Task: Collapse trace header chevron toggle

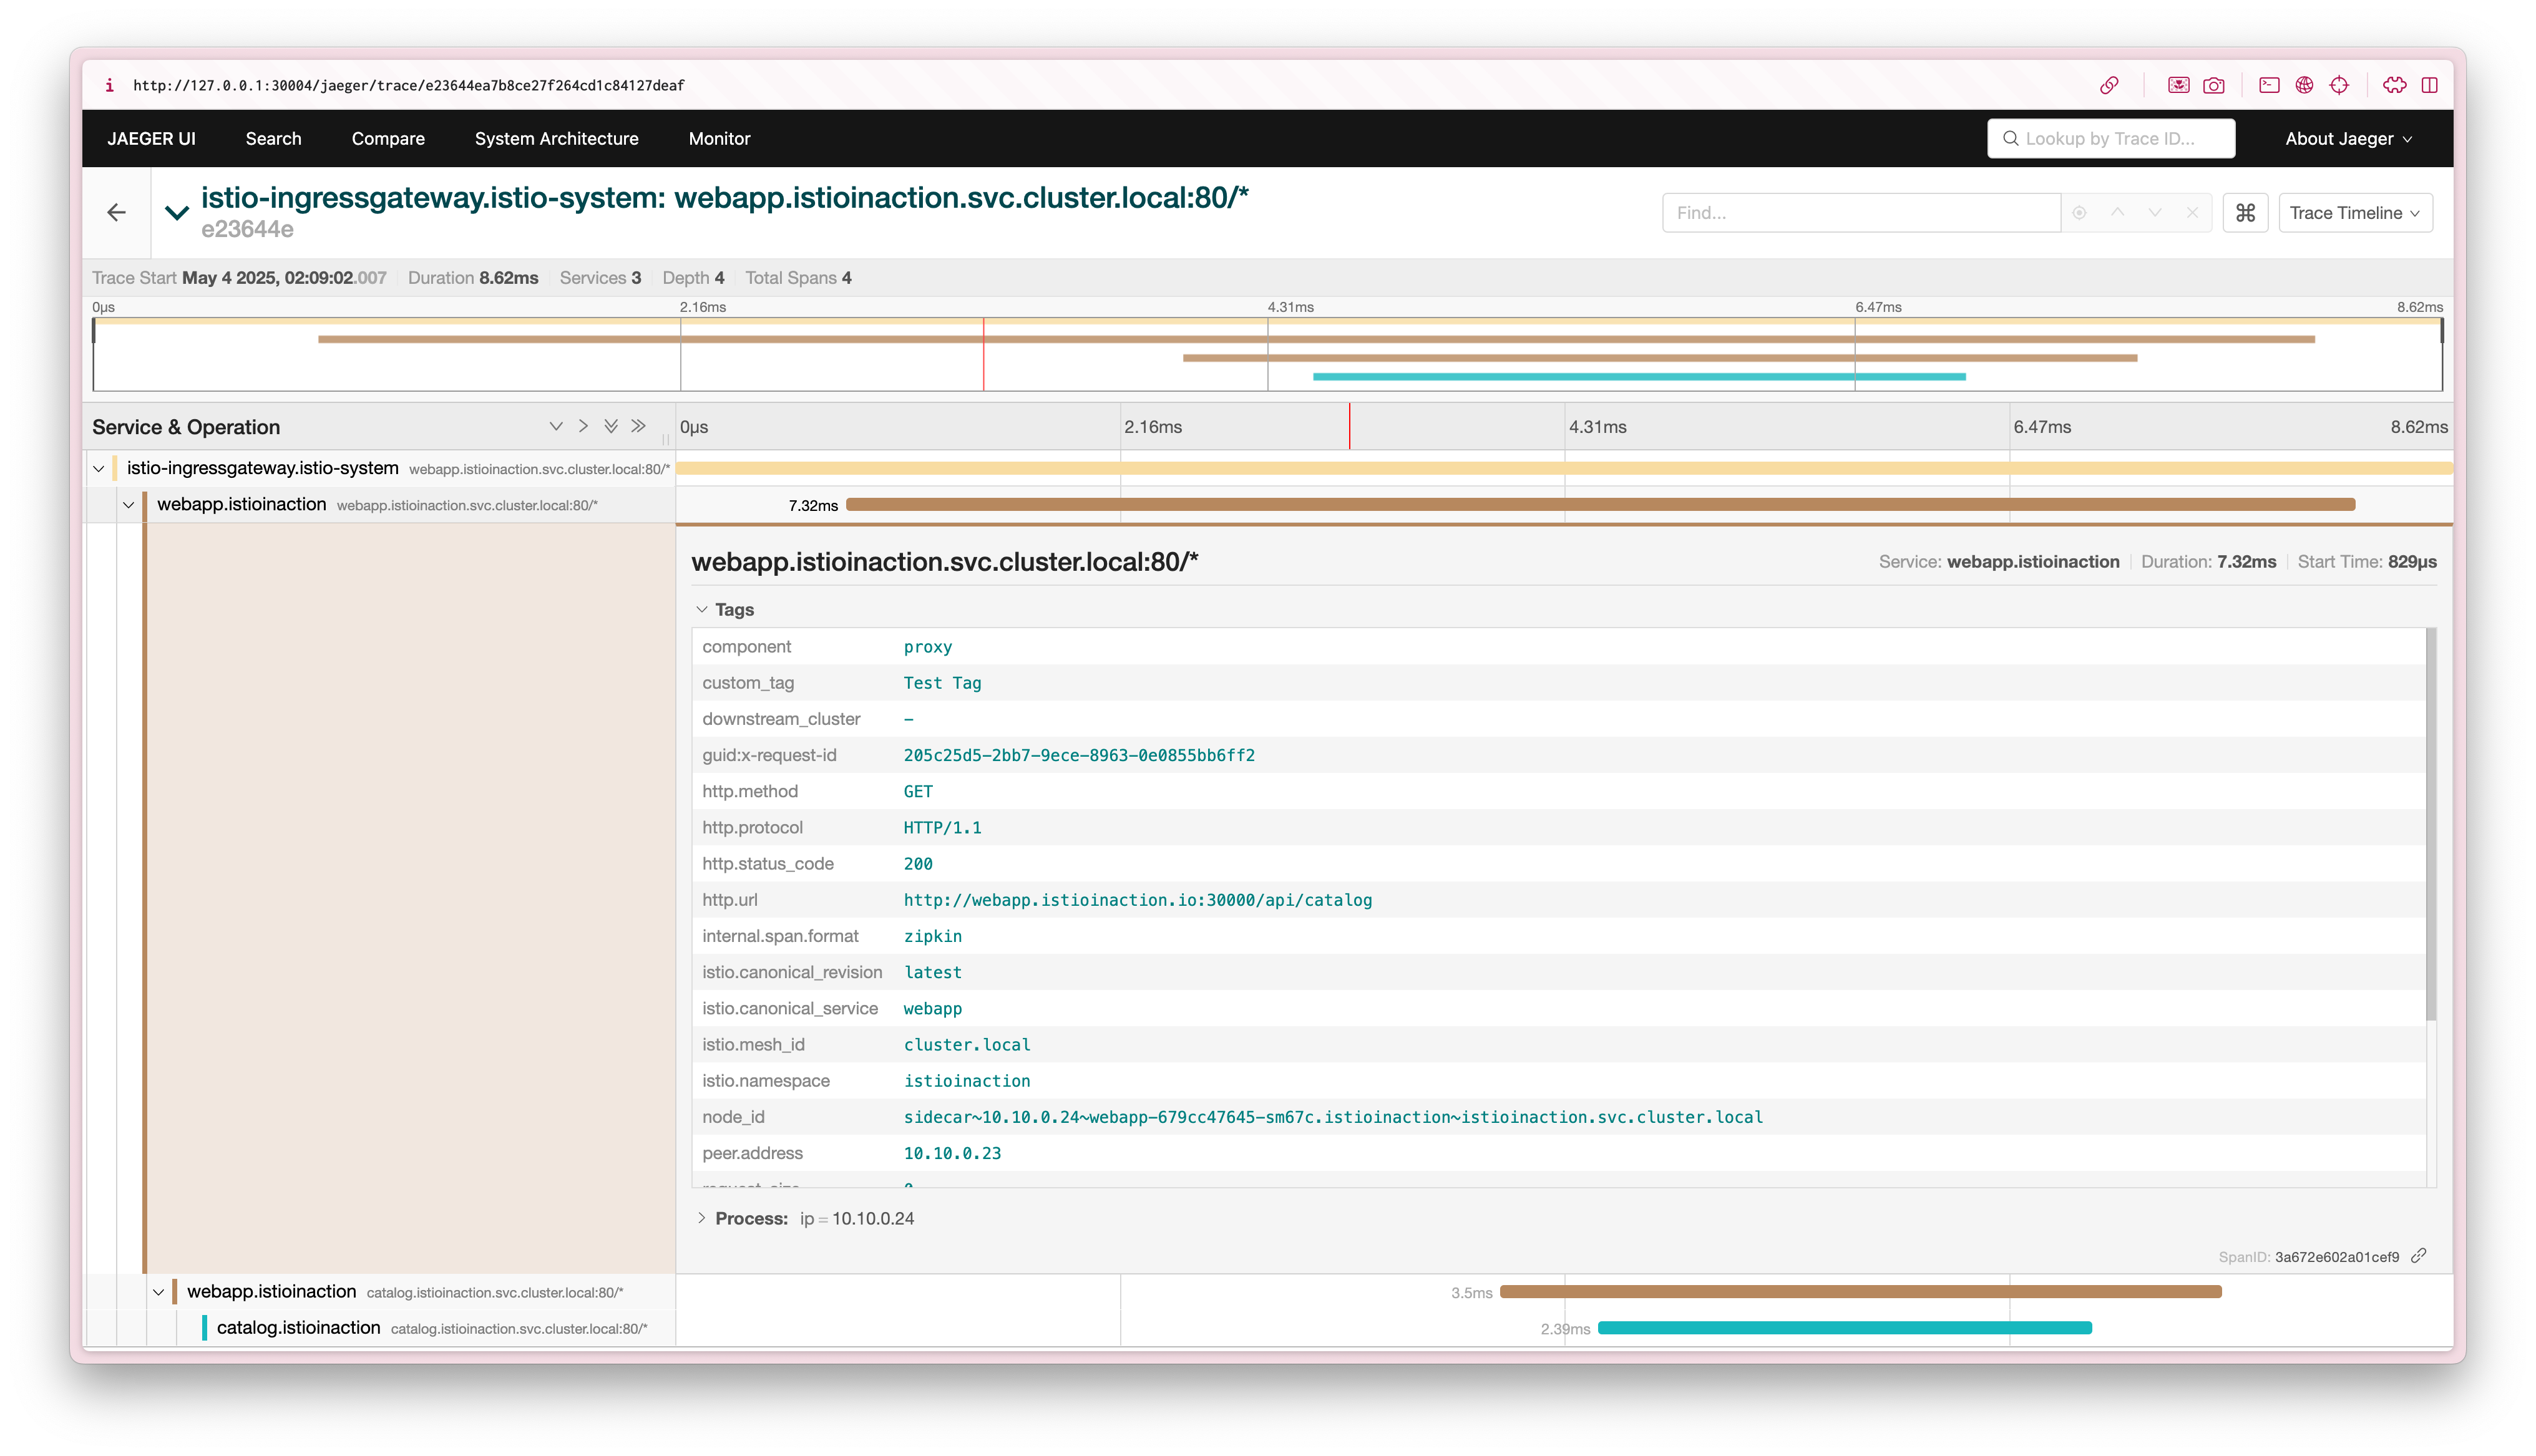Action: click(x=177, y=212)
